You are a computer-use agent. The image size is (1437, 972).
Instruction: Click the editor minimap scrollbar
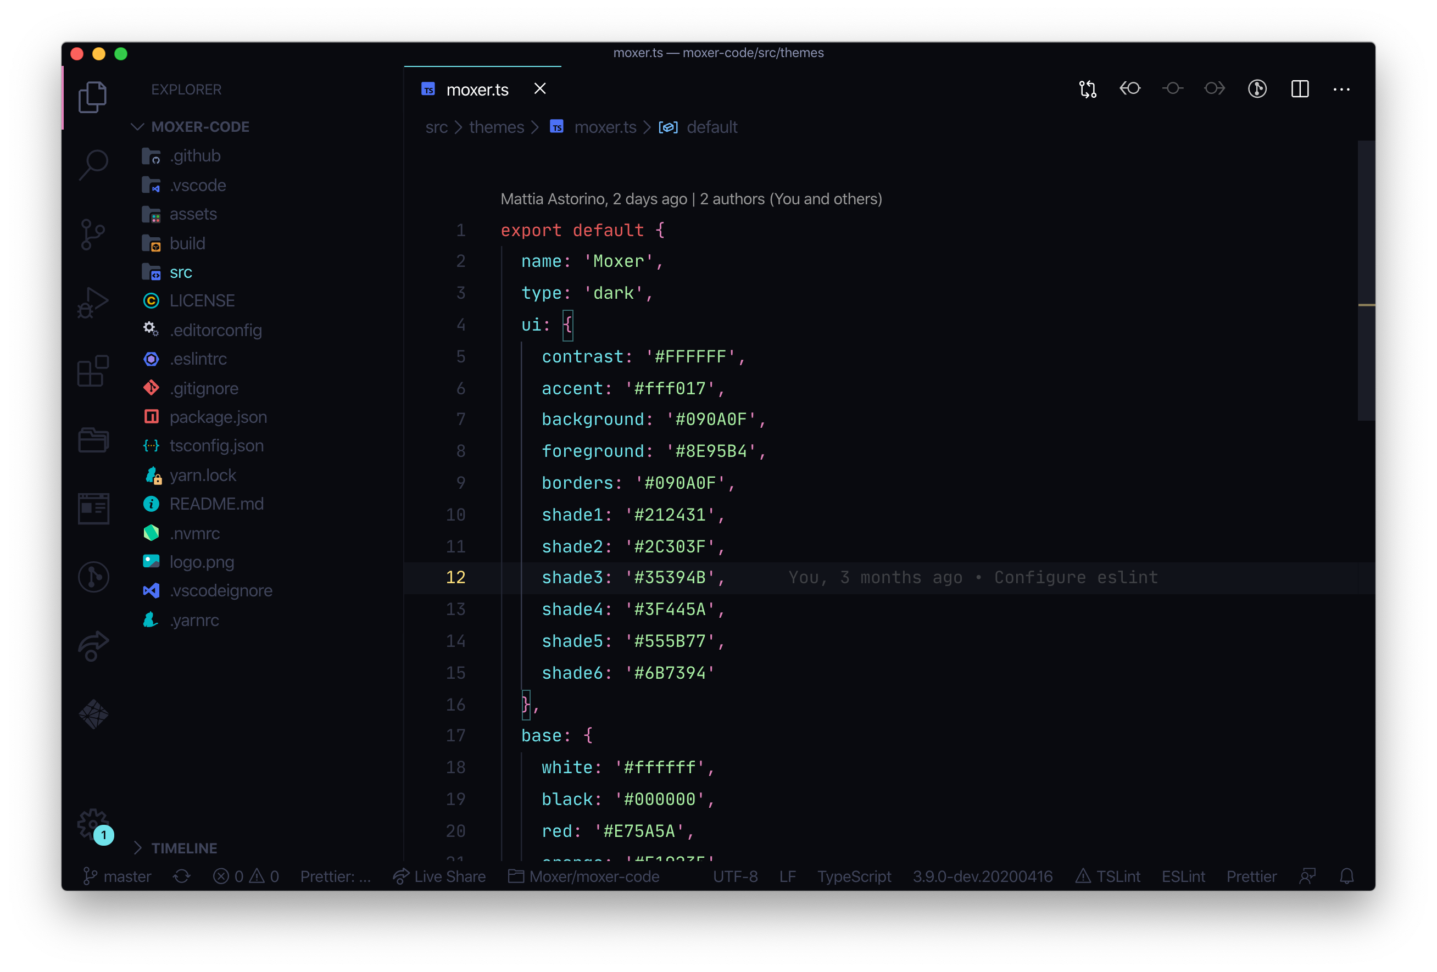tap(1366, 281)
